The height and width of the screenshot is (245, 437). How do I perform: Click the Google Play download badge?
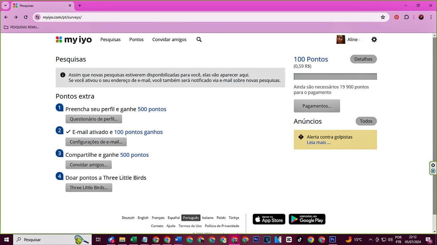tap(307, 219)
